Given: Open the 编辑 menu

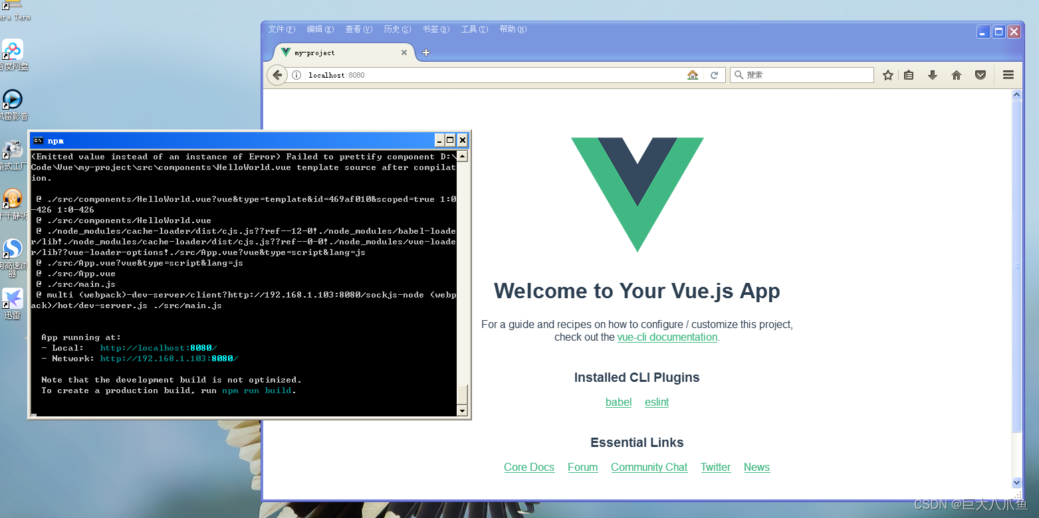Looking at the screenshot, I should pyautogui.click(x=320, y=29).
